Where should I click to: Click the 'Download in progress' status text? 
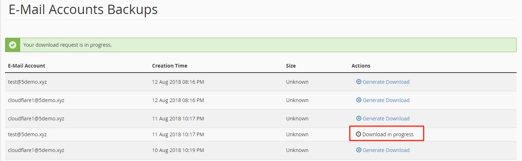[388, 134]
